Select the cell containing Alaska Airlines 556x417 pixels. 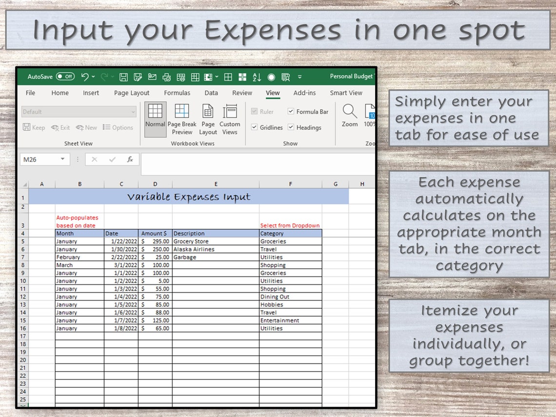point(195,249)
